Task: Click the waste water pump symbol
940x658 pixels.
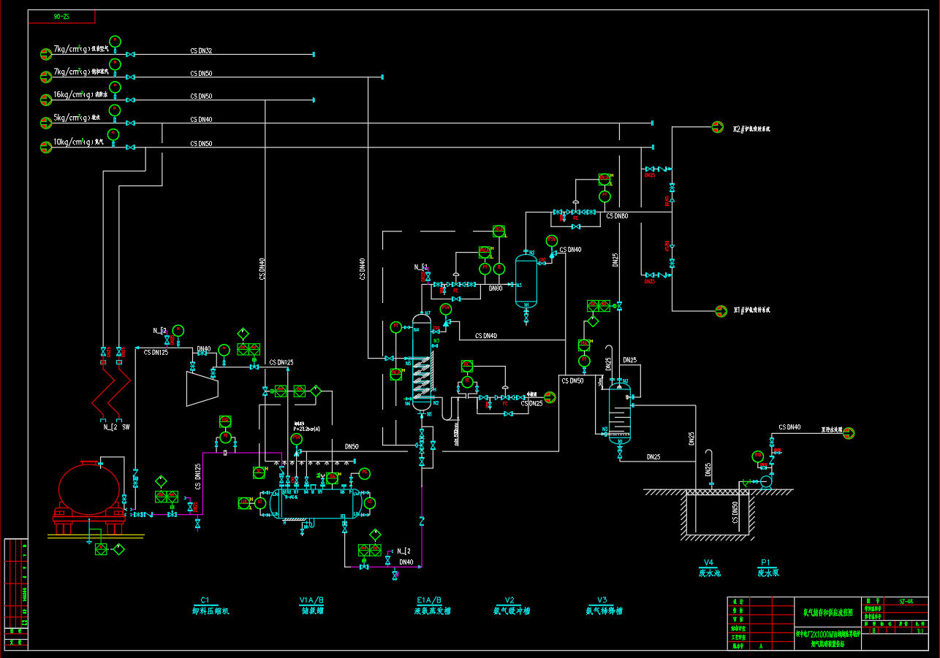Action: [765, 481]
